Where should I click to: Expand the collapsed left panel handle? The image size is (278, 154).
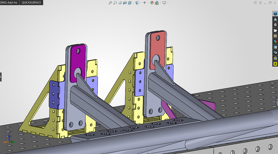pyautogui.click(x=1, y=77)
